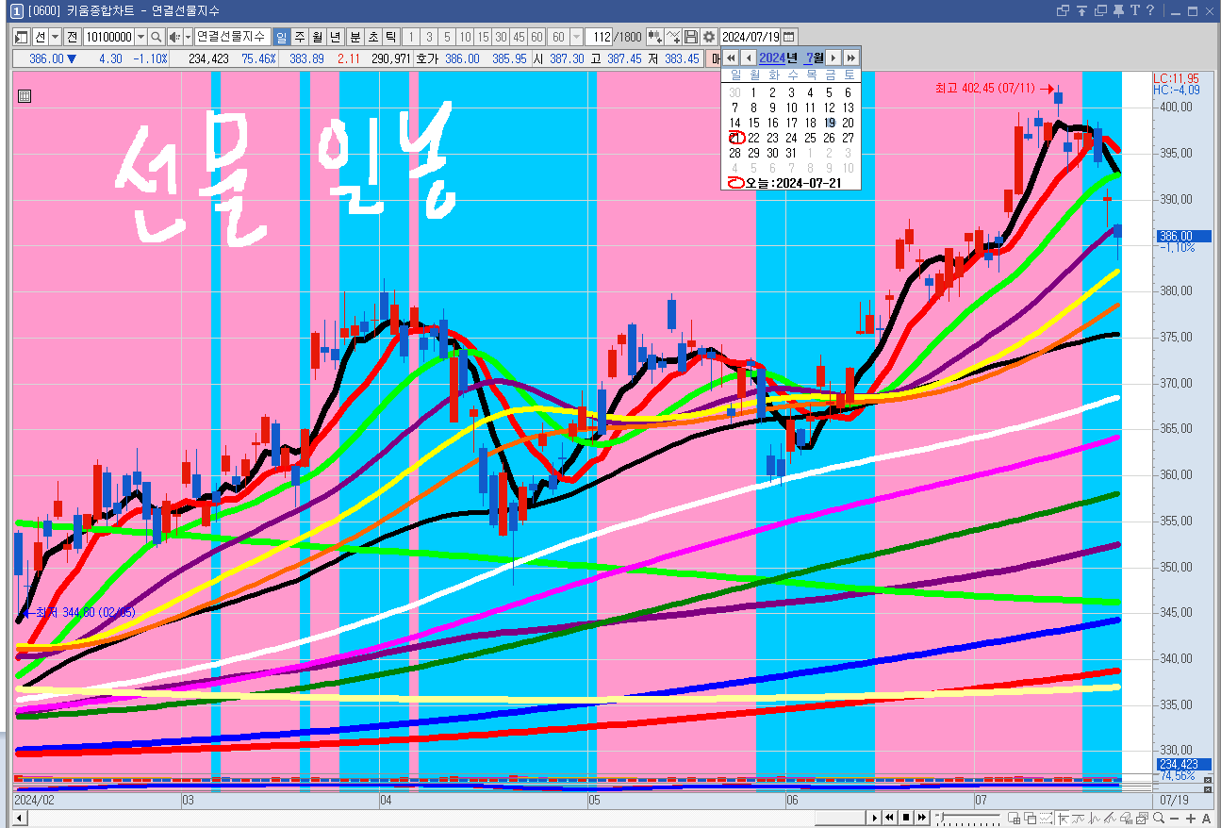
Task: Expand the 선 dropdown arrow
Action: [55, 37]
